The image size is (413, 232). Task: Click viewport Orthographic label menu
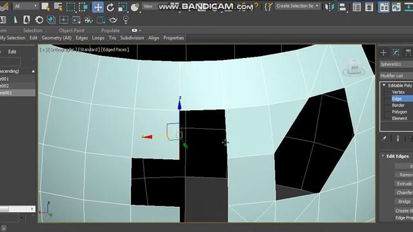point(62,50)
